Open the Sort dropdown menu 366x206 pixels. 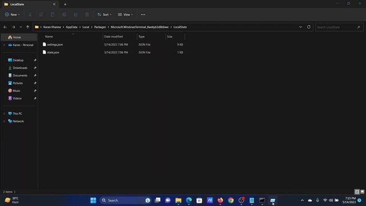(104, 14)
